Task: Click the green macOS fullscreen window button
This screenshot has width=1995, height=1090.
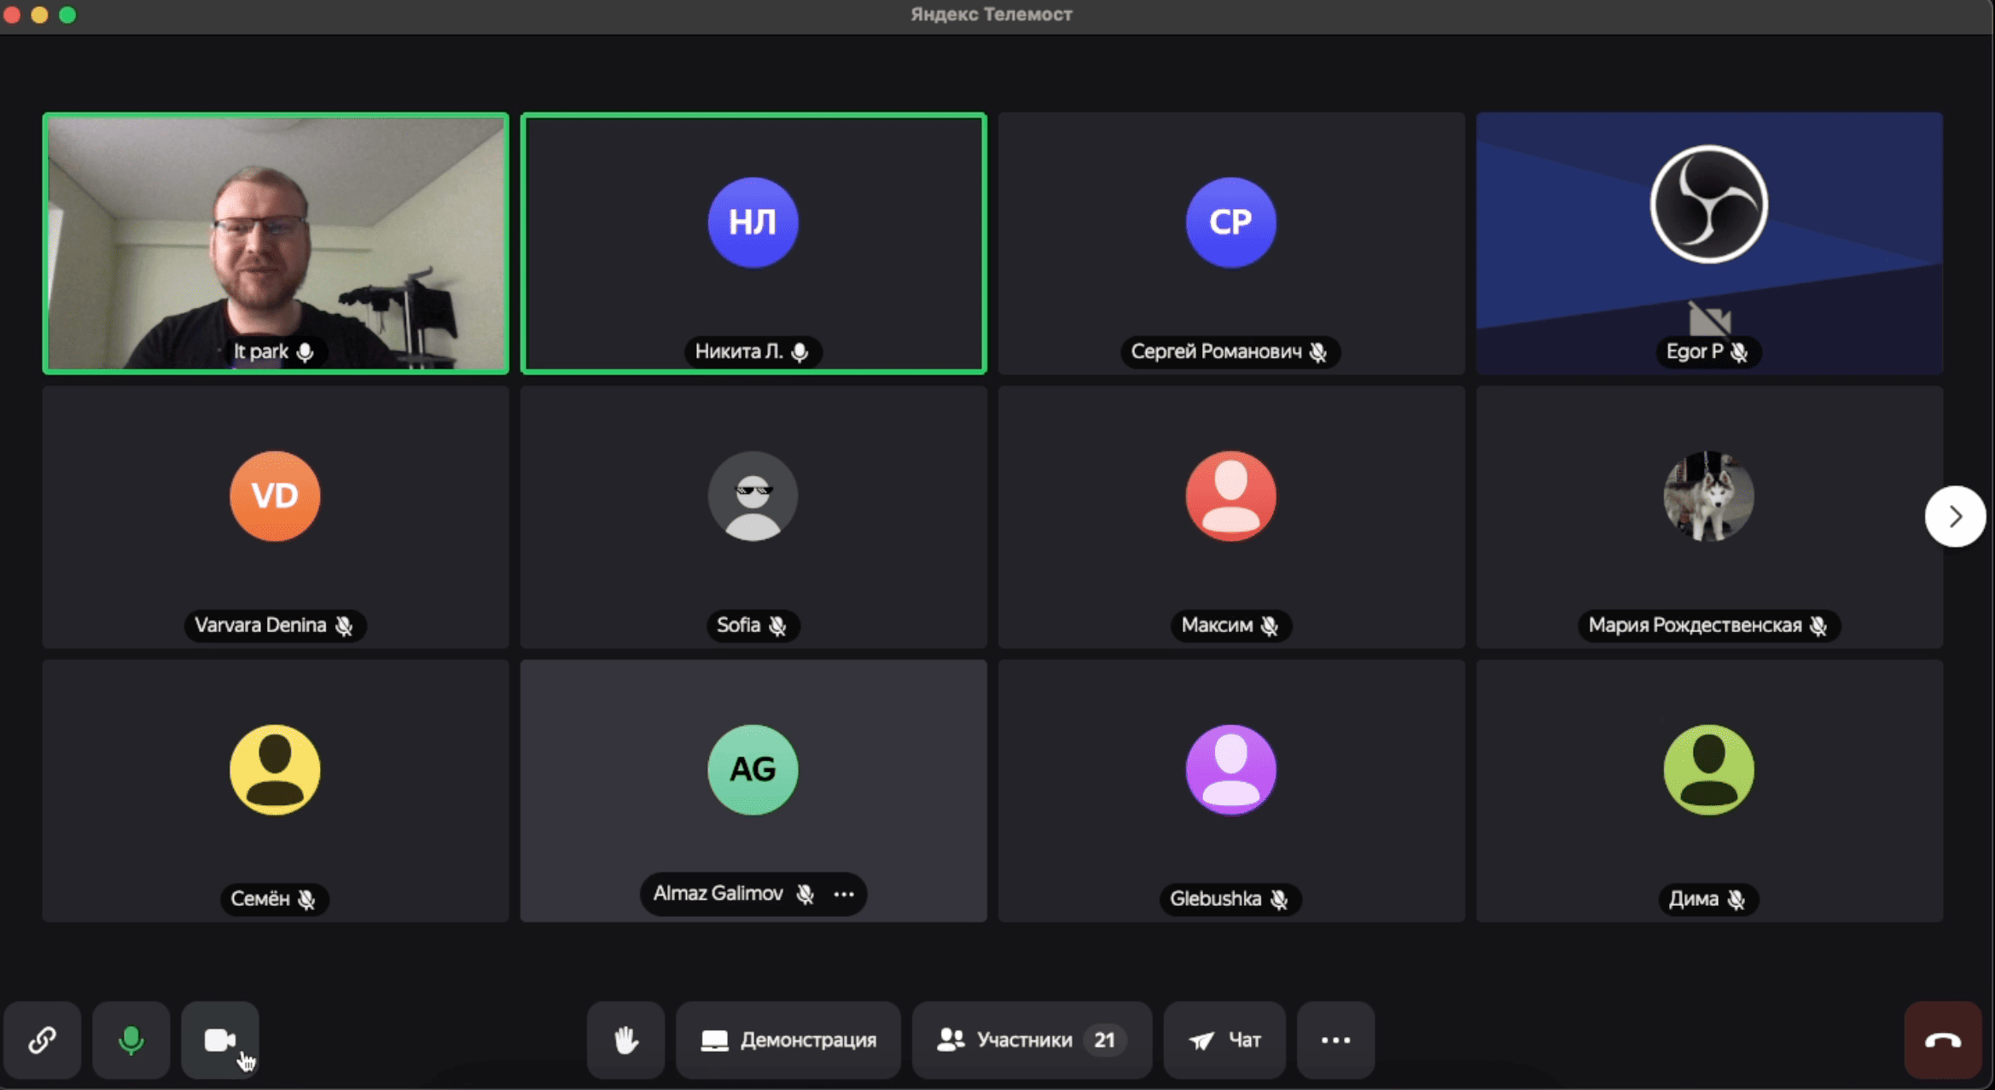Action: [x=67, y=14]
